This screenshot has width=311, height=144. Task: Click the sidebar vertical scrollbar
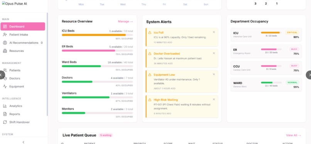(x=47, y=64)
